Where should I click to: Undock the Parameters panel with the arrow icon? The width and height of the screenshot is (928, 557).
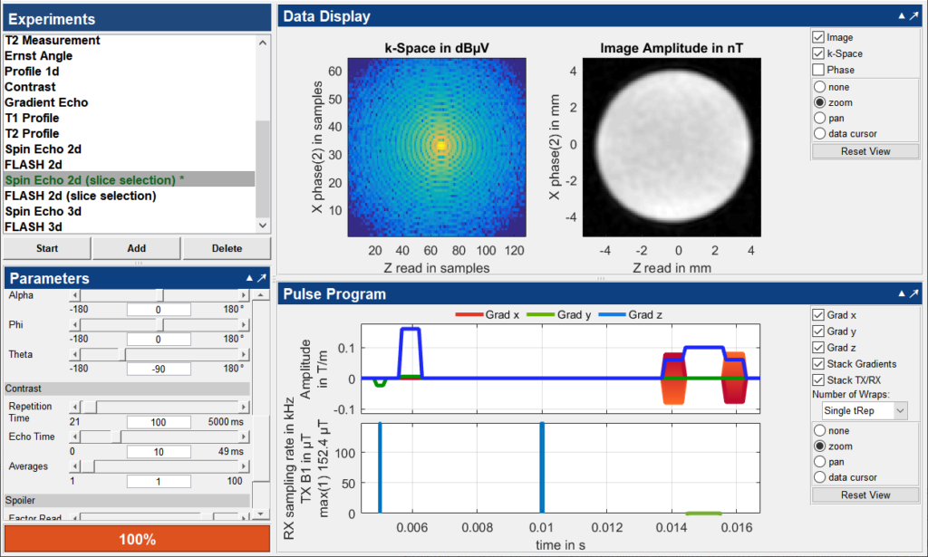(262, 278)
